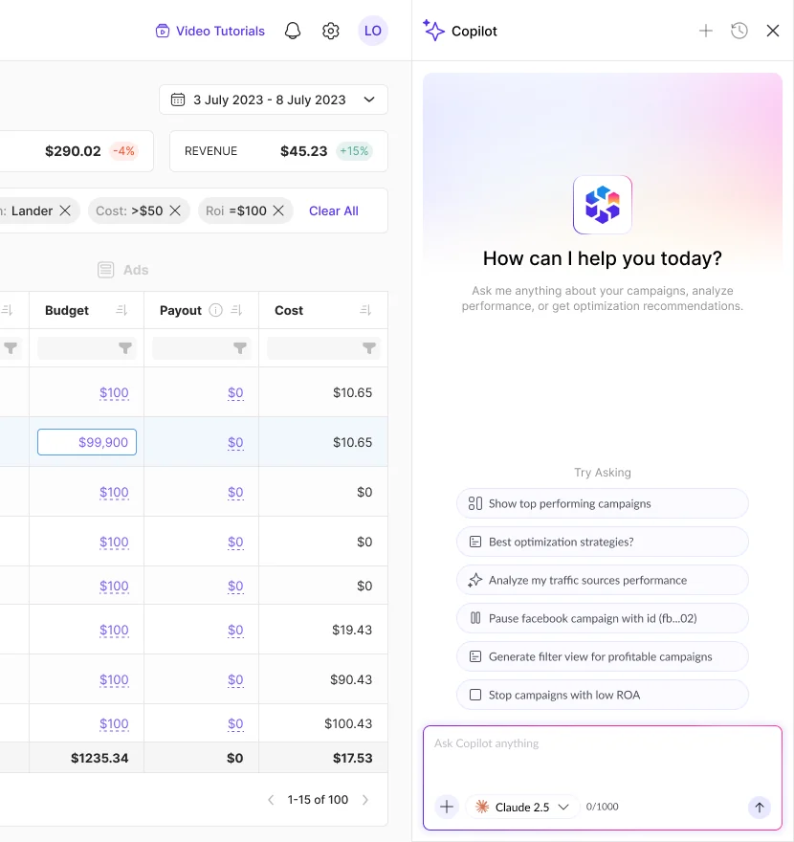Clear All filters
Viewport: 794px width, 842px height.
(x=333, y=210)
